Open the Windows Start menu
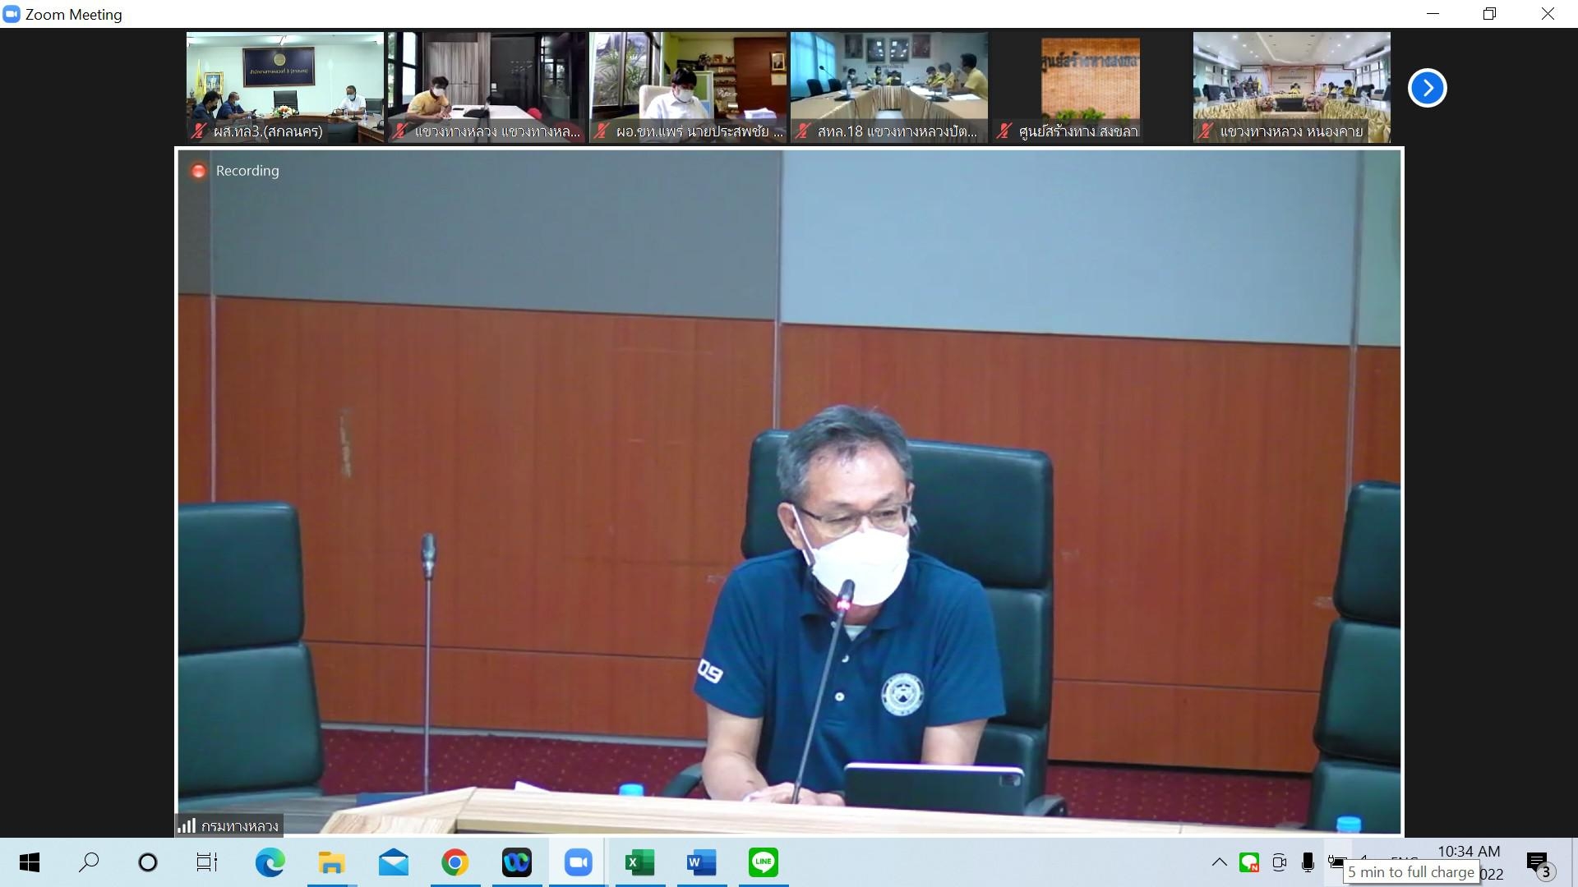The image size is (1578, 887). pos(30,862)
